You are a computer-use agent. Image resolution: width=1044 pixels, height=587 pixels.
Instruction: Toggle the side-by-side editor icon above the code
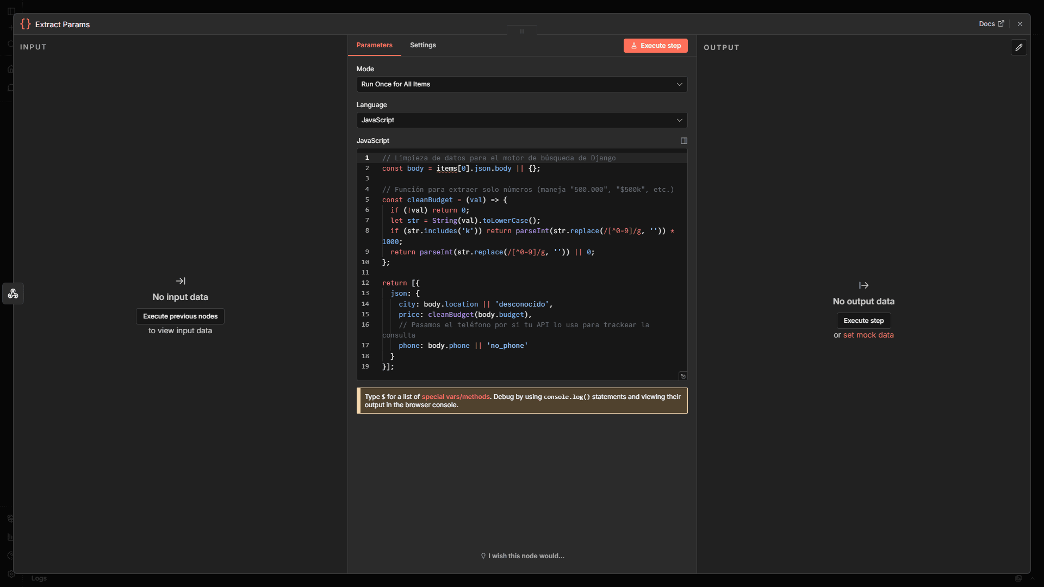pyautogui.click(x=683, y=140)
